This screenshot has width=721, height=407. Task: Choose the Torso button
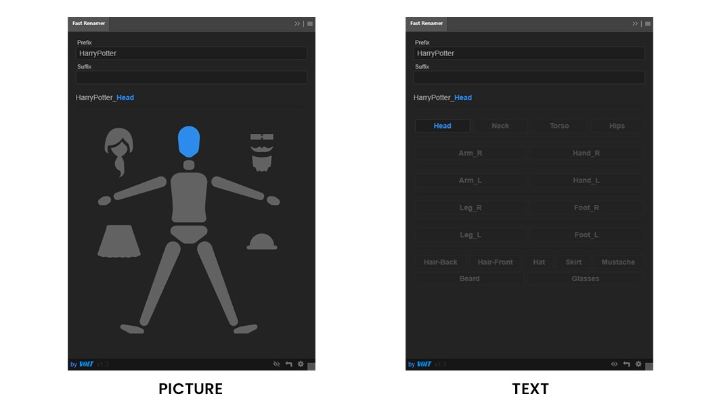click(559, 126)
